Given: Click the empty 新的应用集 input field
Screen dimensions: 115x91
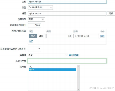Looking at the screenshot, I should click(67, 61).
